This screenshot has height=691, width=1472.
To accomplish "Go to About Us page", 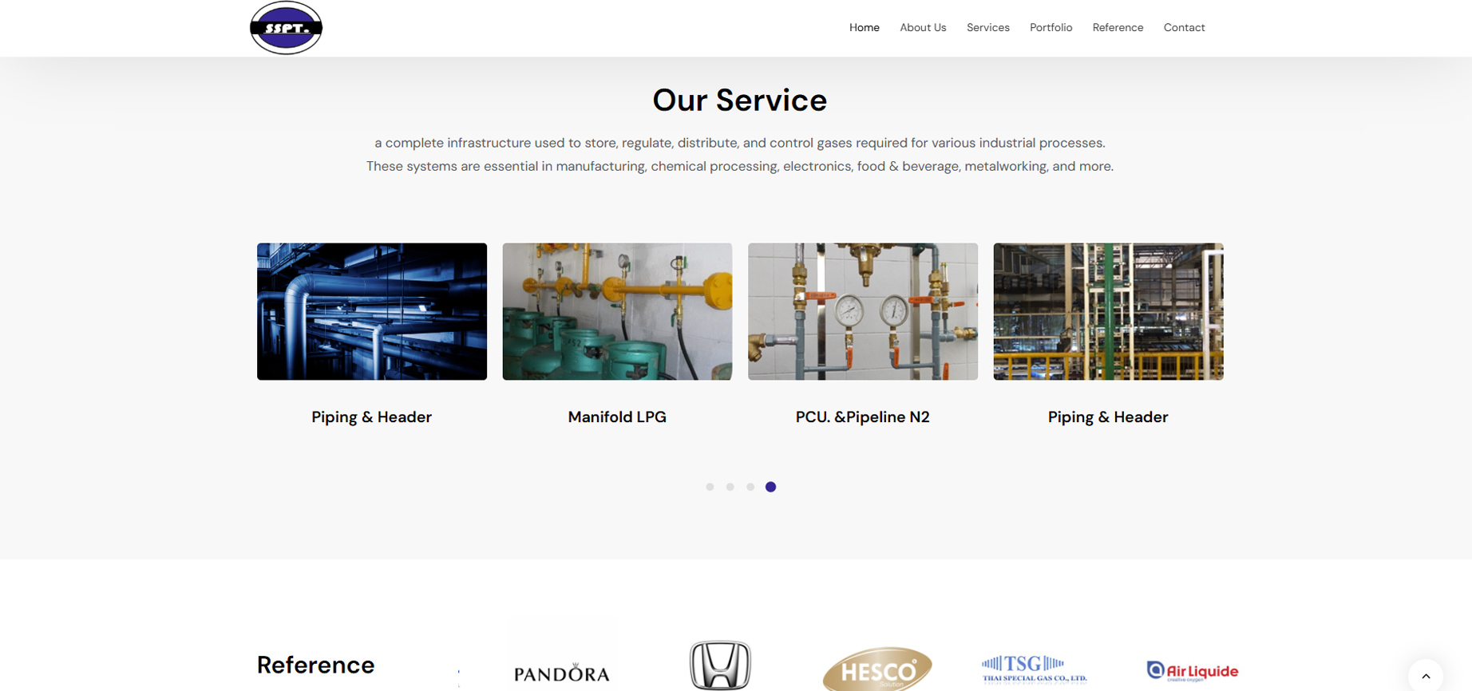I will (x=923, y=28).
